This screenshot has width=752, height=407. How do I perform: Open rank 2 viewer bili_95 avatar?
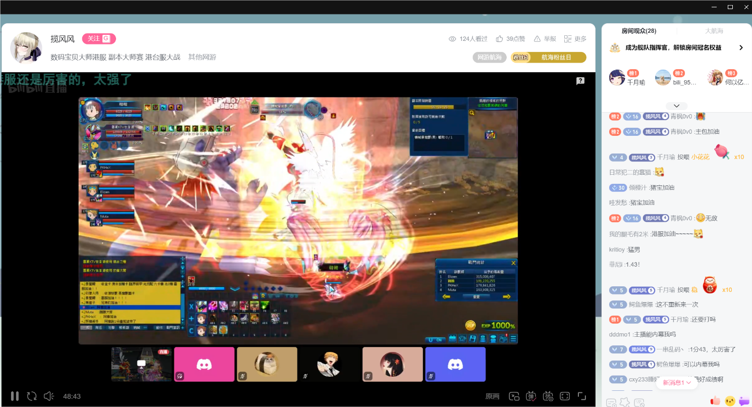click(x=663, y=77)
